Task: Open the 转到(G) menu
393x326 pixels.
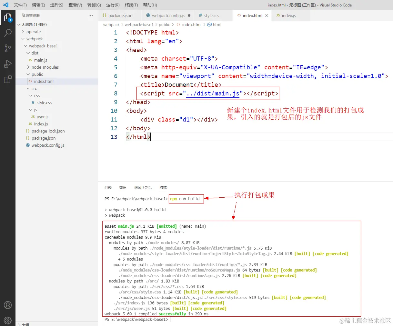Action: pos(94,5)
